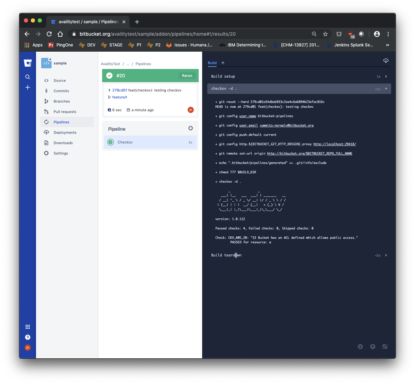Click the browser back arrow

click(27, 34)
